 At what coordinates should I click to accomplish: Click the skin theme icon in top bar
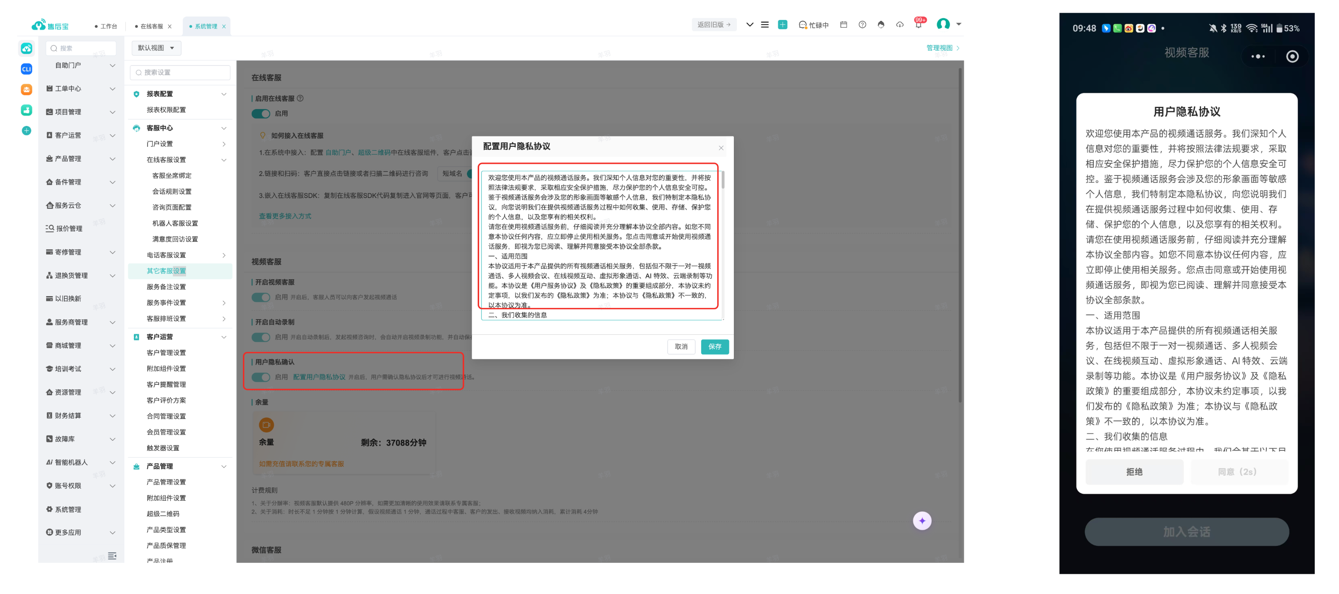880,24
